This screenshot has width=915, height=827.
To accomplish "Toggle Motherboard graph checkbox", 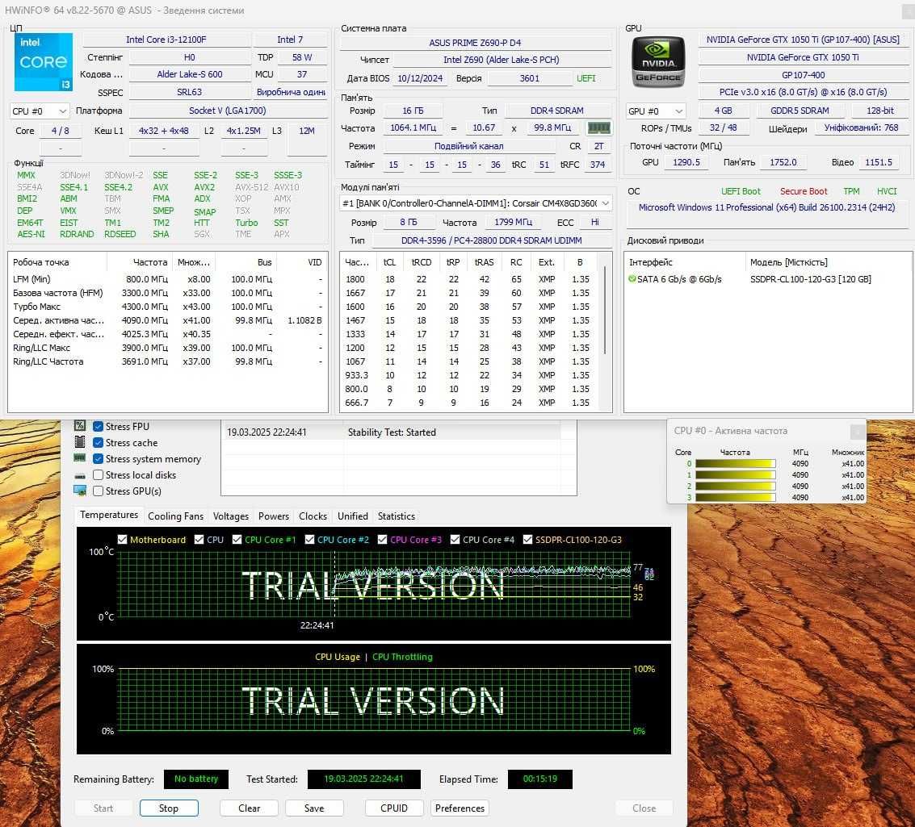I will pyautogui.click(x=123, y=540).
